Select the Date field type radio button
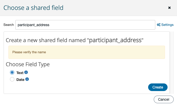Image resolution: width=177 pixels, height=106 pixels. pyautogui.click(x=12, y=79)
